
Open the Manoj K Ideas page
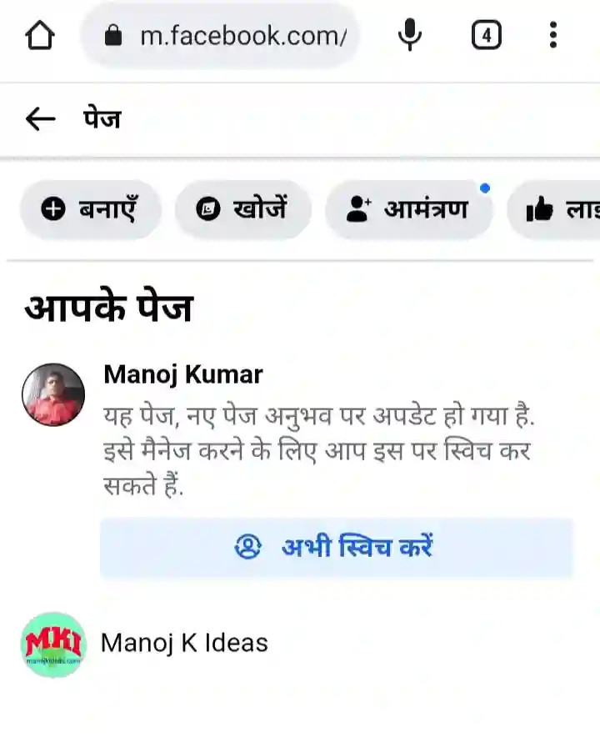(184, 643)
